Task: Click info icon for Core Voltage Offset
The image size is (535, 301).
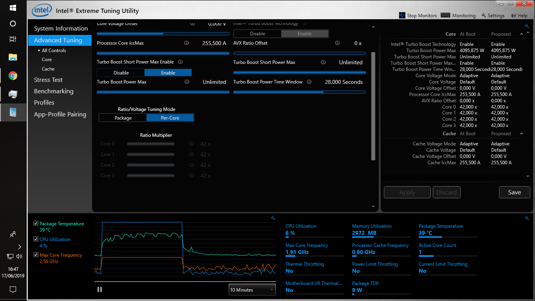Action: tap(192, 24)
